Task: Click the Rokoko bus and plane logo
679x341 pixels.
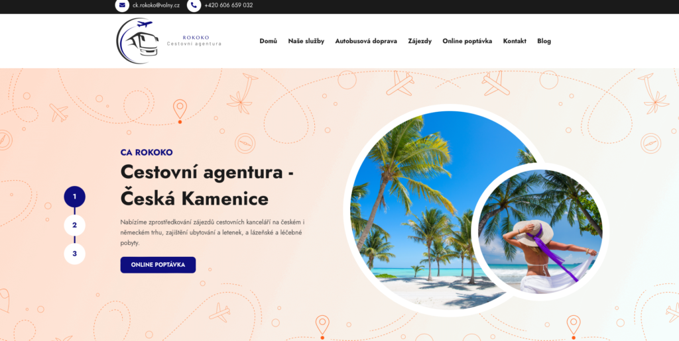Action: point(138,41)
